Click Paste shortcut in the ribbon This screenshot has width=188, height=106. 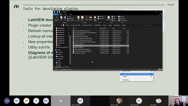click(71, 20)
